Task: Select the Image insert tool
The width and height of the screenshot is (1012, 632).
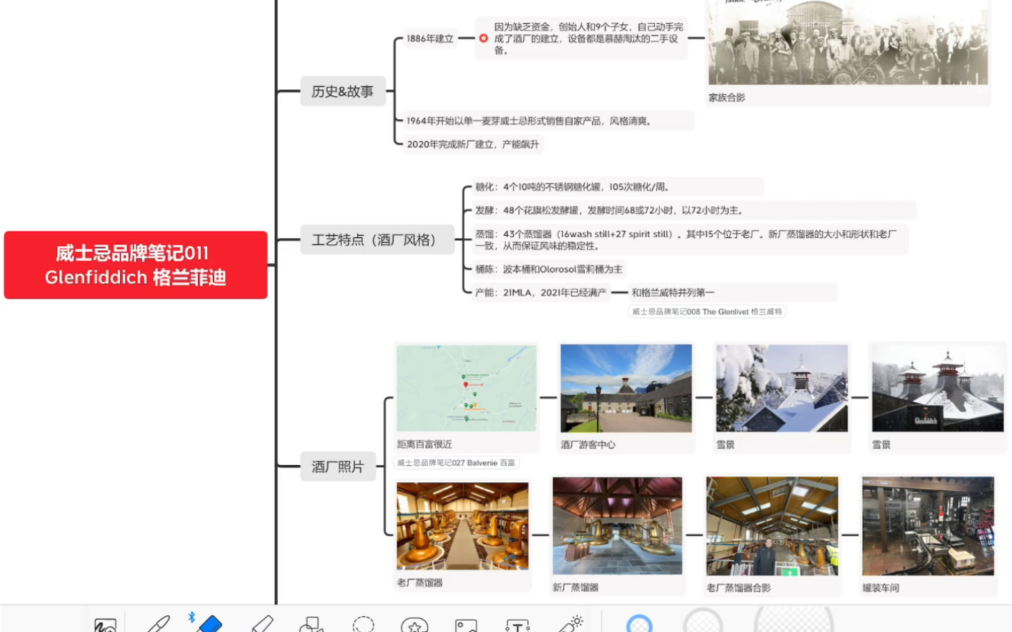Action: 466,625
